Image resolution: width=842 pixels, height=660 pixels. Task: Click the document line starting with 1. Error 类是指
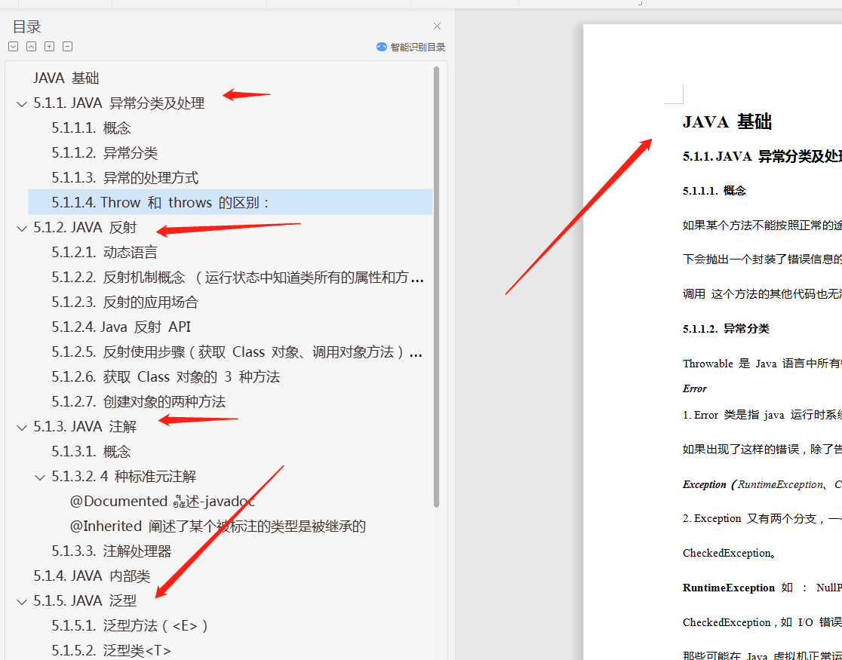coord(762,415)
